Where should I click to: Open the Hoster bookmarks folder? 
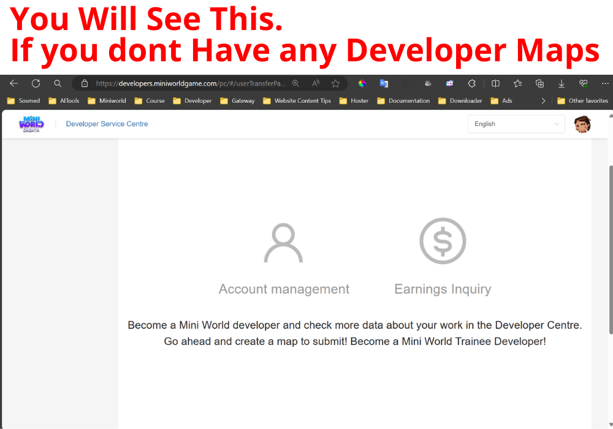(x=354, y=101)
